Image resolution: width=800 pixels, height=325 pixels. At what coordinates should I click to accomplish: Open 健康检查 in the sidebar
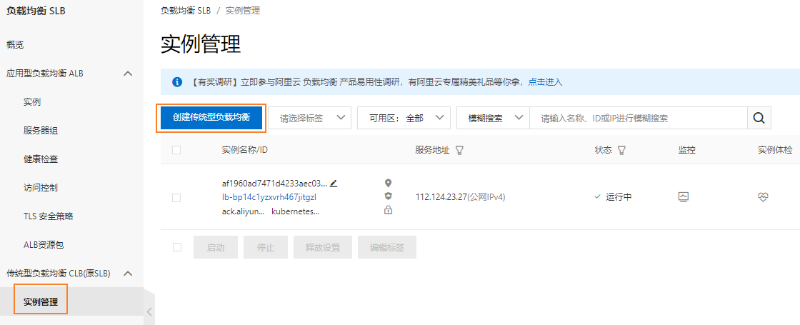click(41, 159)
